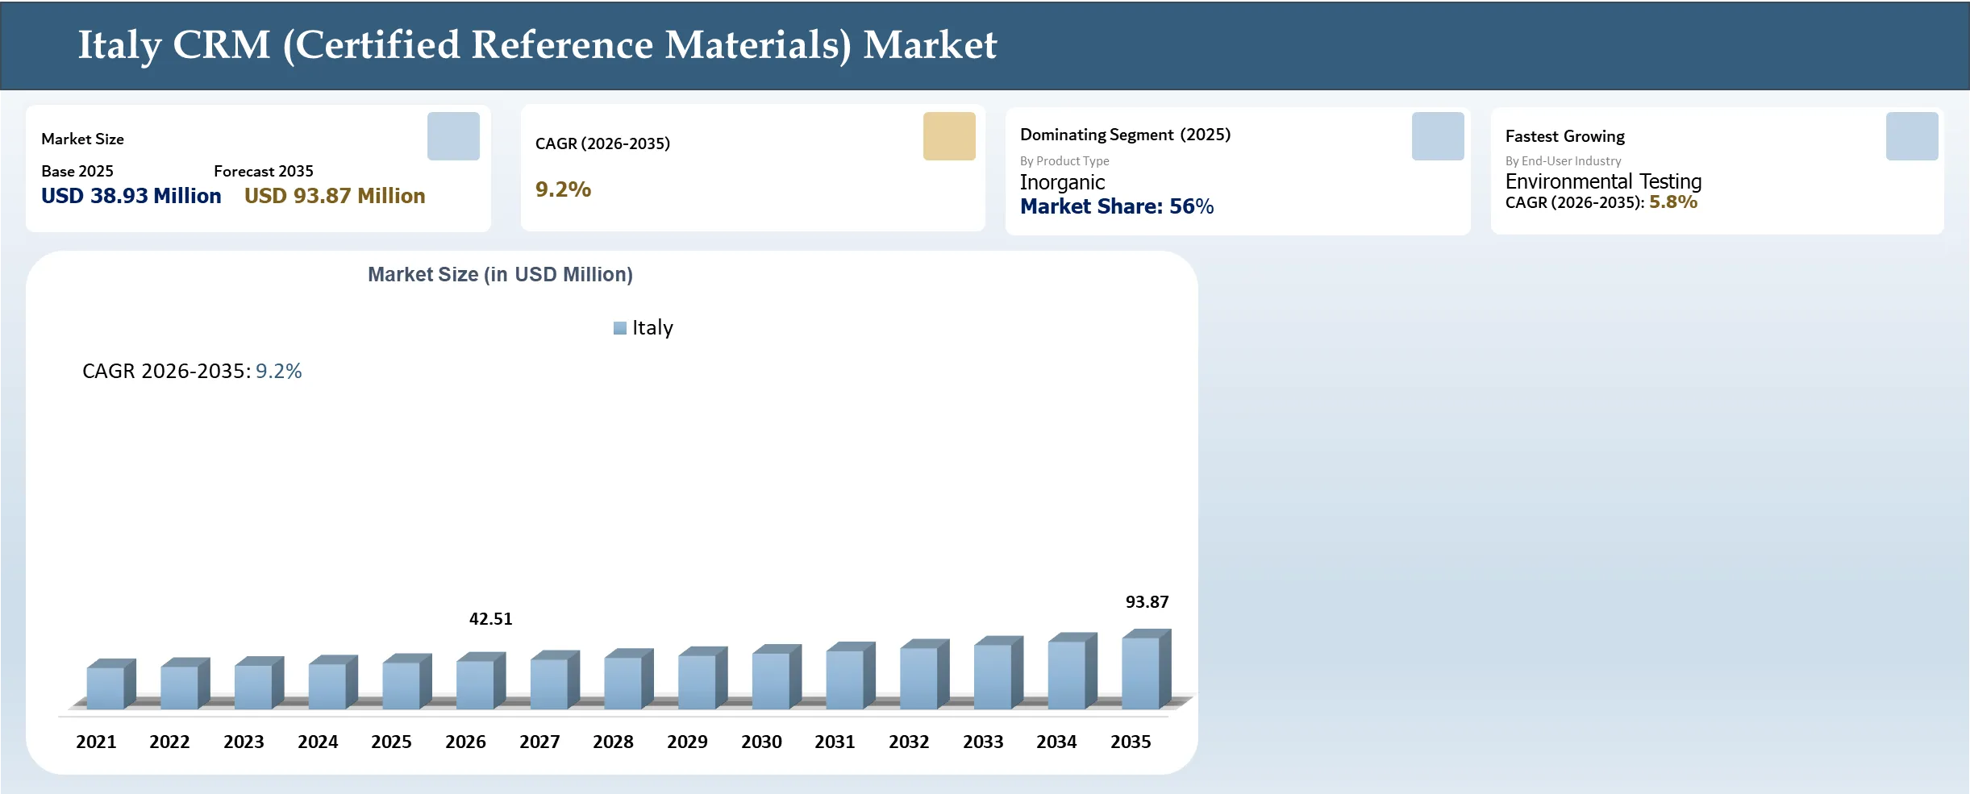Select the 'Forecast 2035' label
The height and width of the screenshot is (794, 1970).
[x=264, y=171]
